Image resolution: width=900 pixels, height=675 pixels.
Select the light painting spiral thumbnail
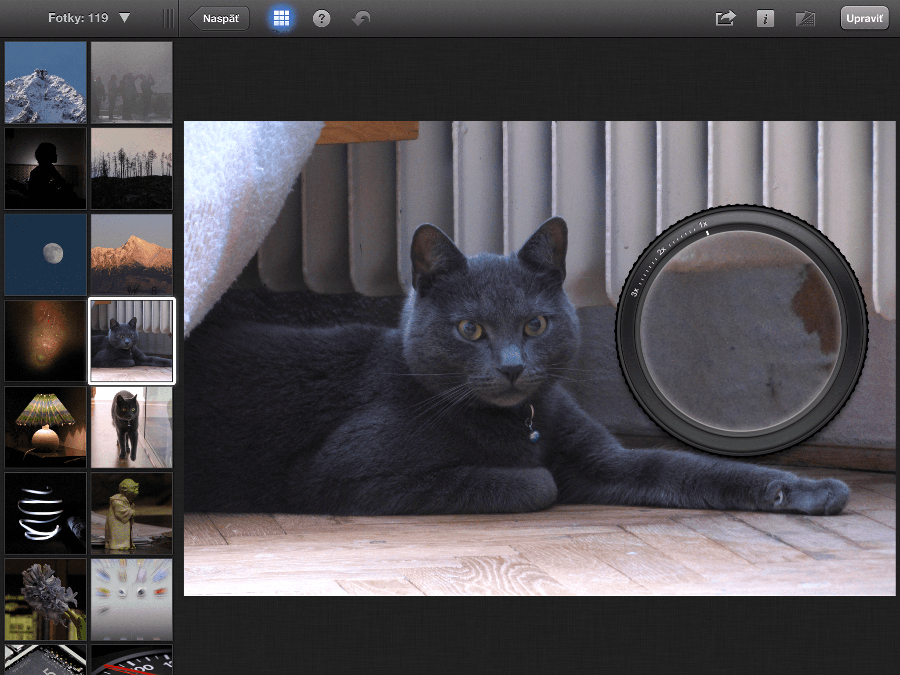[x=46, y=513]
